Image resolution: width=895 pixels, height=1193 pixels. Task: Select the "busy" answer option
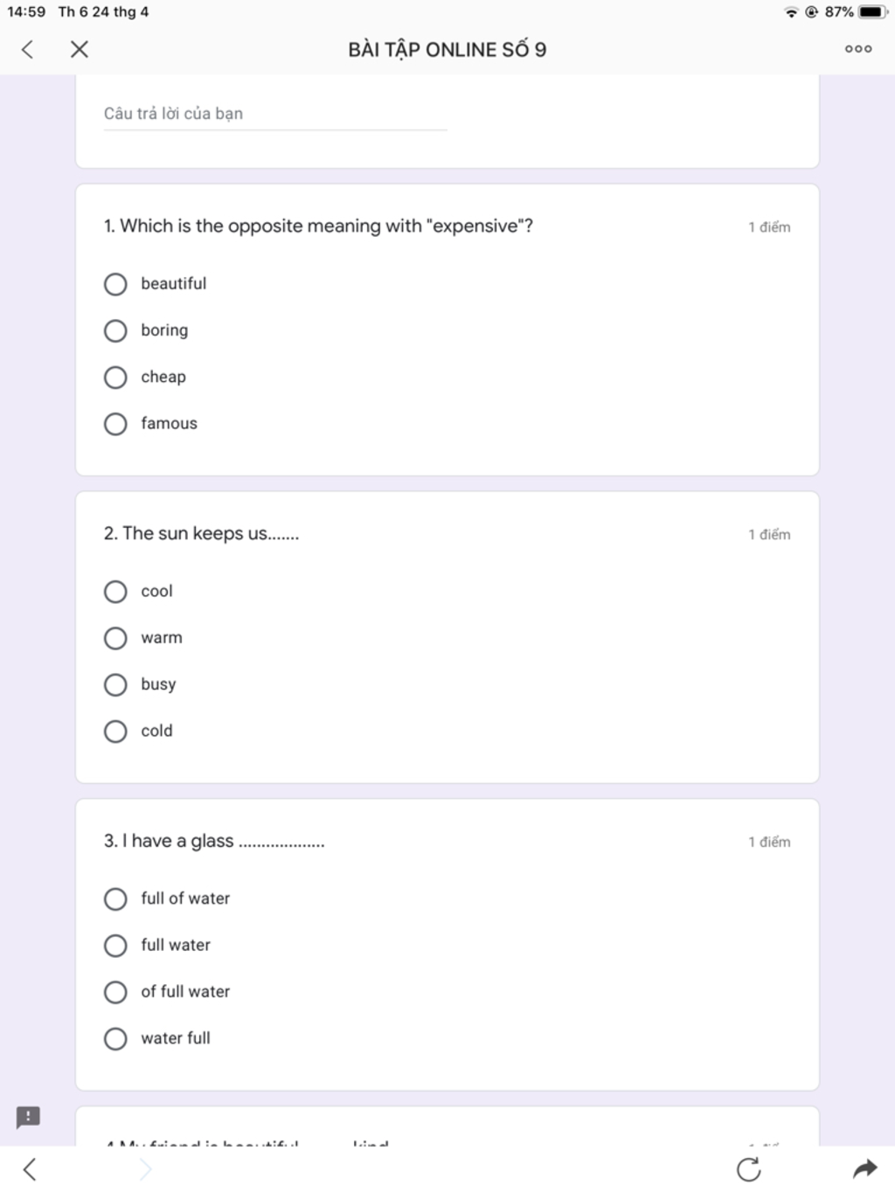115,684
